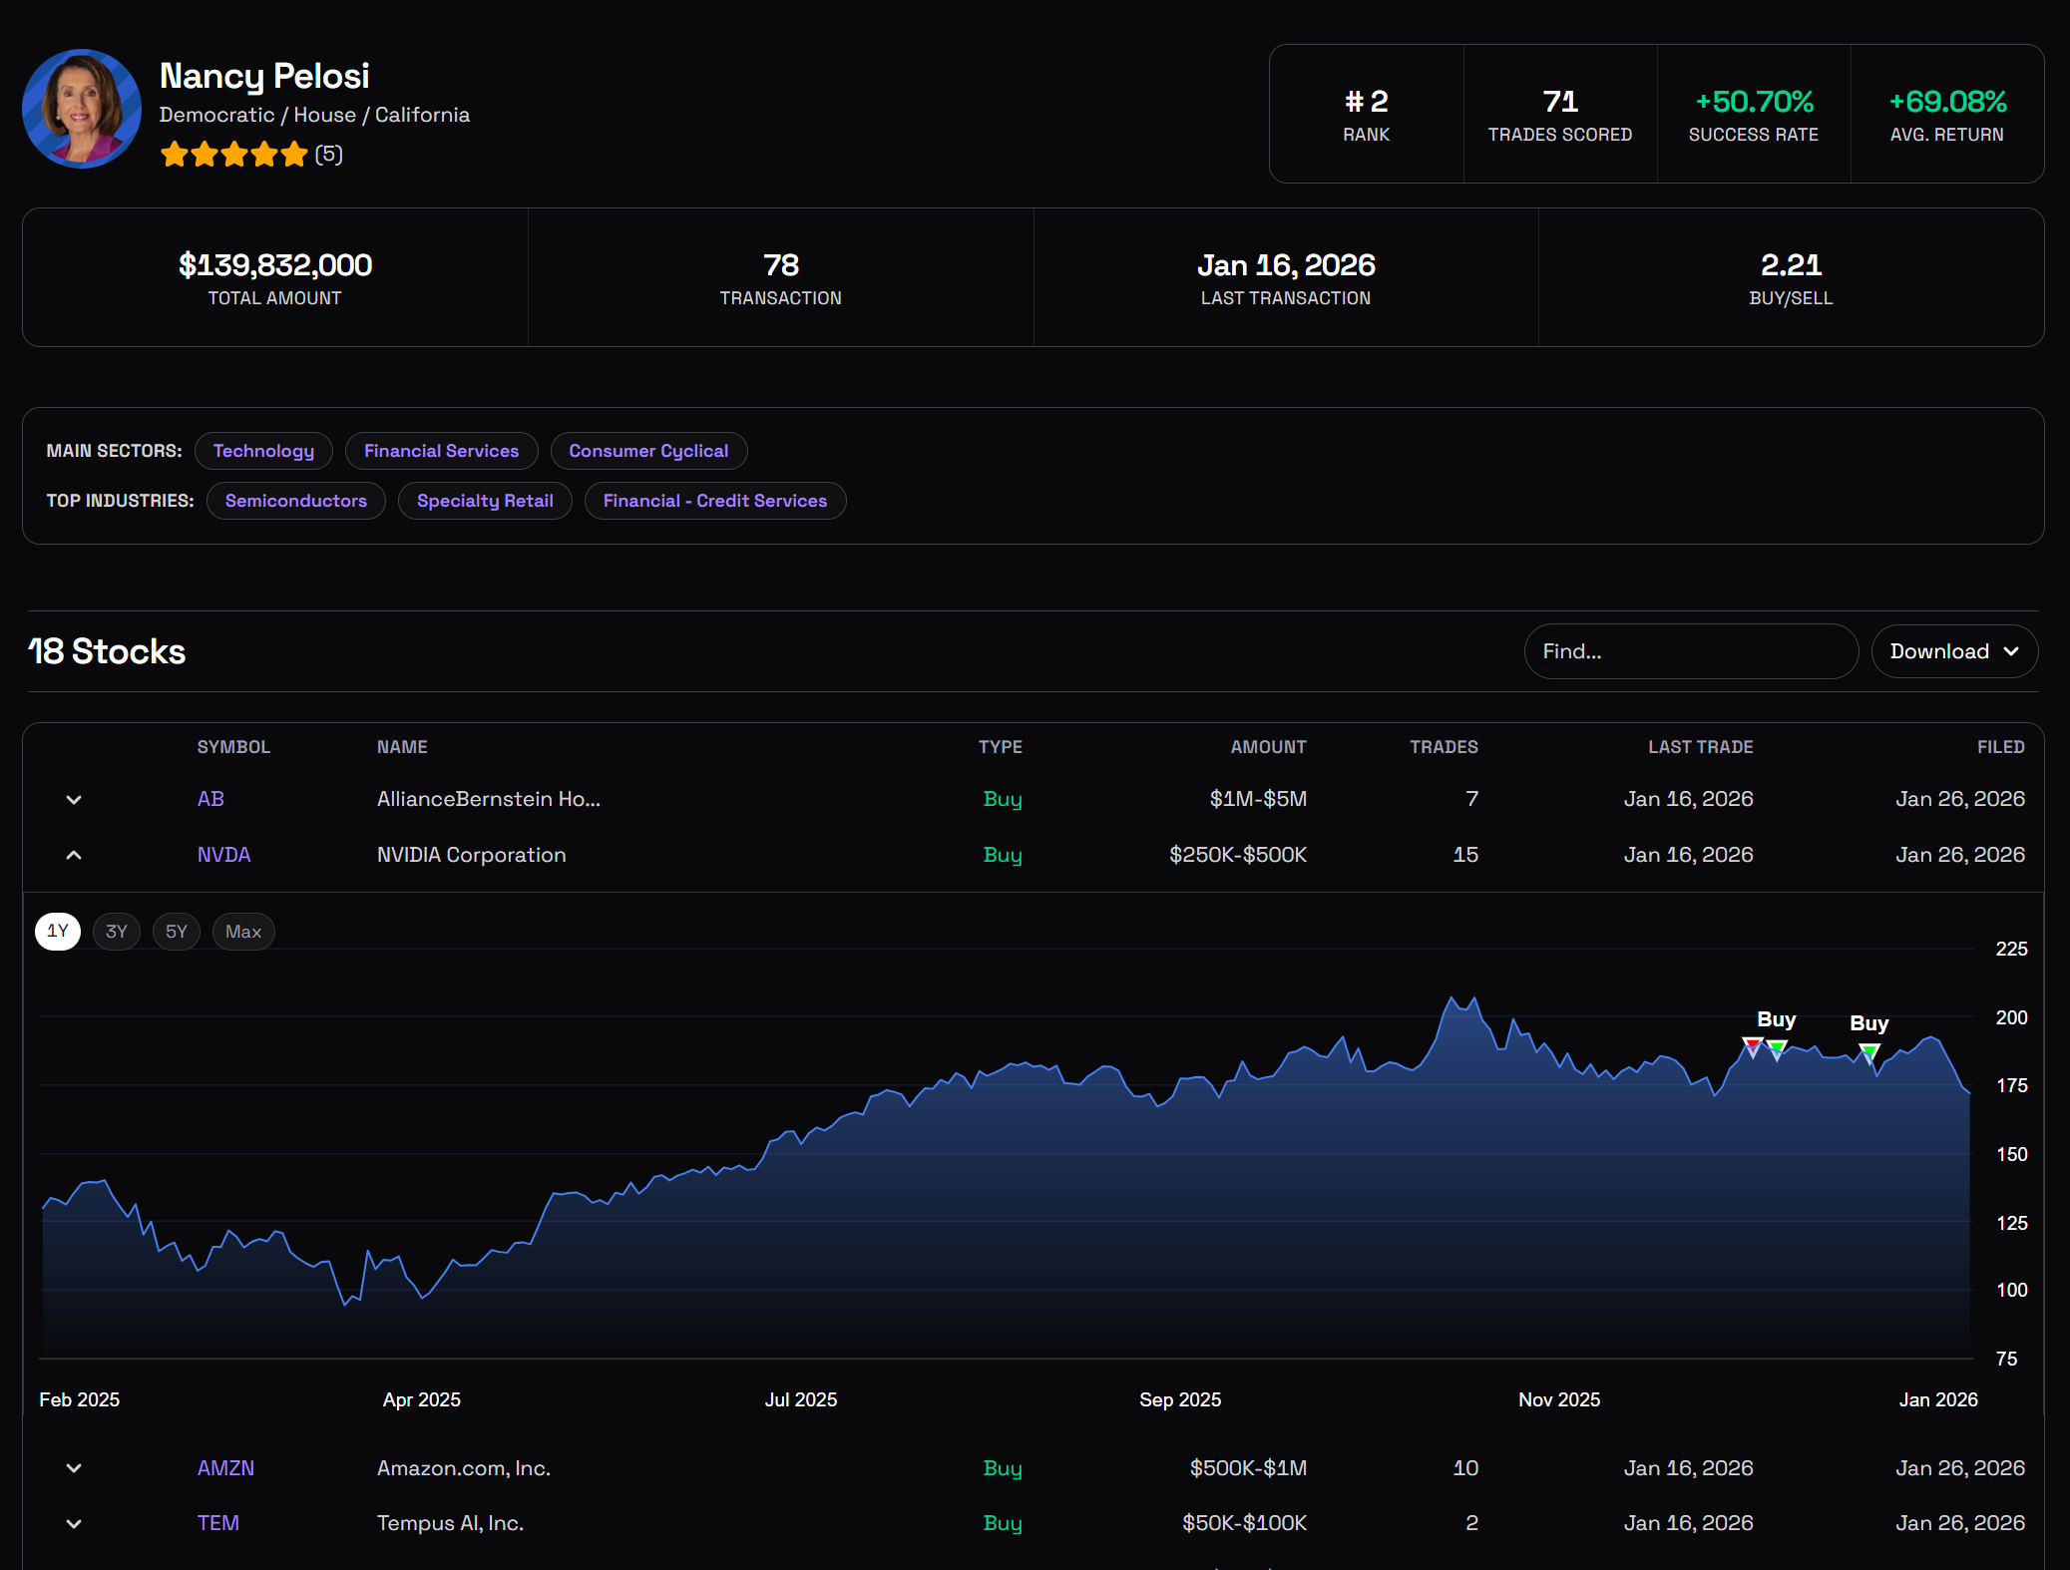Click the $50K-$100K amount cell
The image size is (2070, 1570).
1244,1523
